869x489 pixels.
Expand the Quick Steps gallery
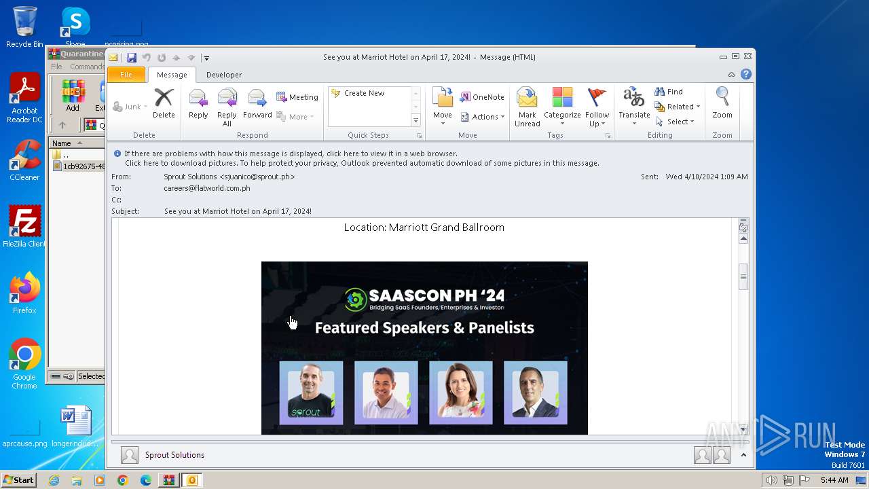(x=416, y=121)
